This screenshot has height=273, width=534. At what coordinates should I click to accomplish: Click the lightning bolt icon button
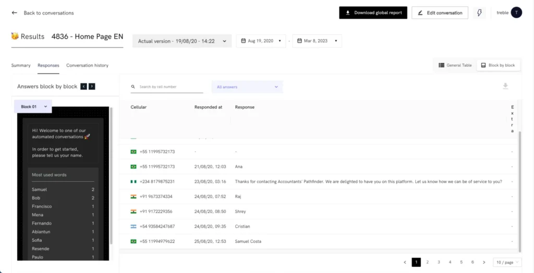tap(479, 13)
